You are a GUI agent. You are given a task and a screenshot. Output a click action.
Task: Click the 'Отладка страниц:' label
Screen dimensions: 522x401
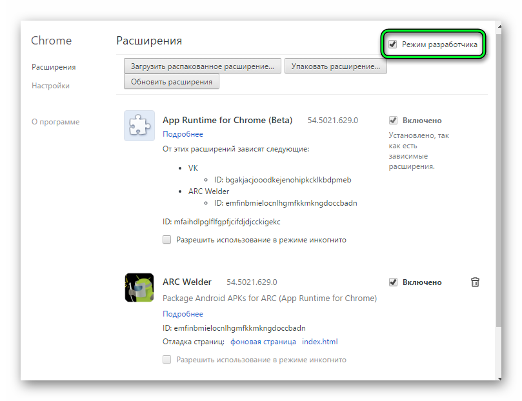click(194, 342)
